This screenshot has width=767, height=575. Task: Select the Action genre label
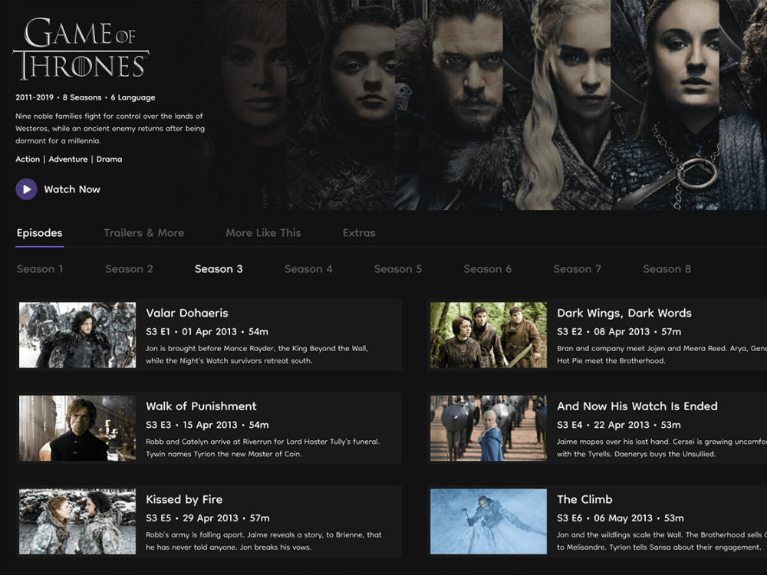click(27, 159)
